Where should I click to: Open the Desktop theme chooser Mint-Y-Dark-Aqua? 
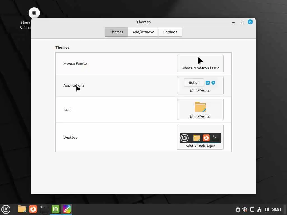point(200,137)
